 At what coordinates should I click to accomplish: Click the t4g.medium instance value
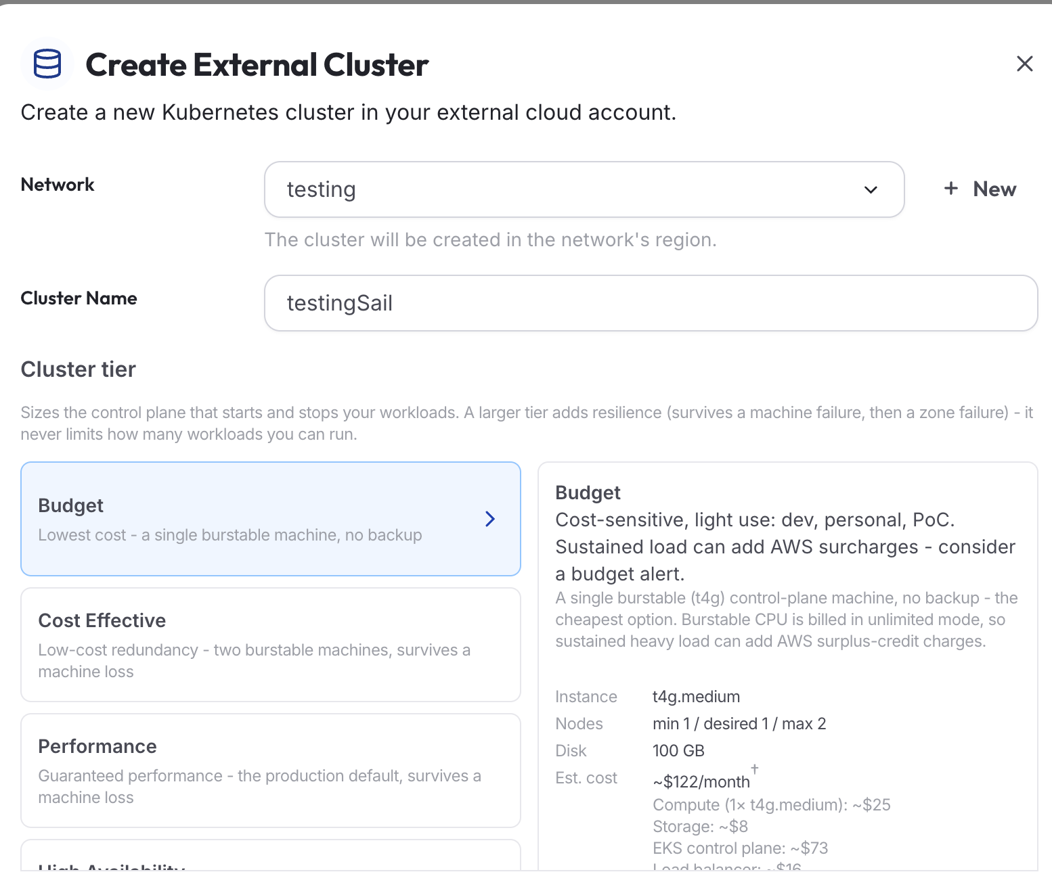[x=696, y=697]
